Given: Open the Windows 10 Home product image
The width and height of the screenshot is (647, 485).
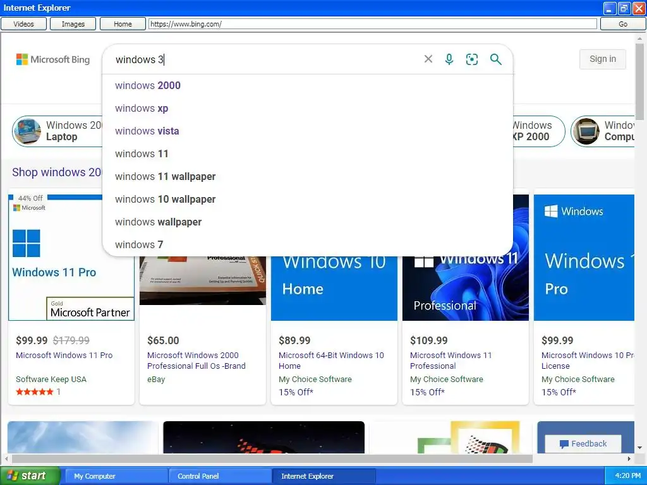Looking at the screenshot, I should pos(334,288).
